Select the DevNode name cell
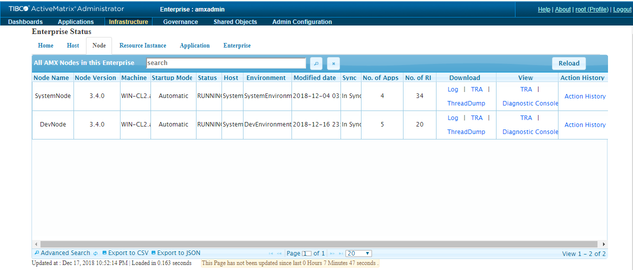 [x=52, y=124]
